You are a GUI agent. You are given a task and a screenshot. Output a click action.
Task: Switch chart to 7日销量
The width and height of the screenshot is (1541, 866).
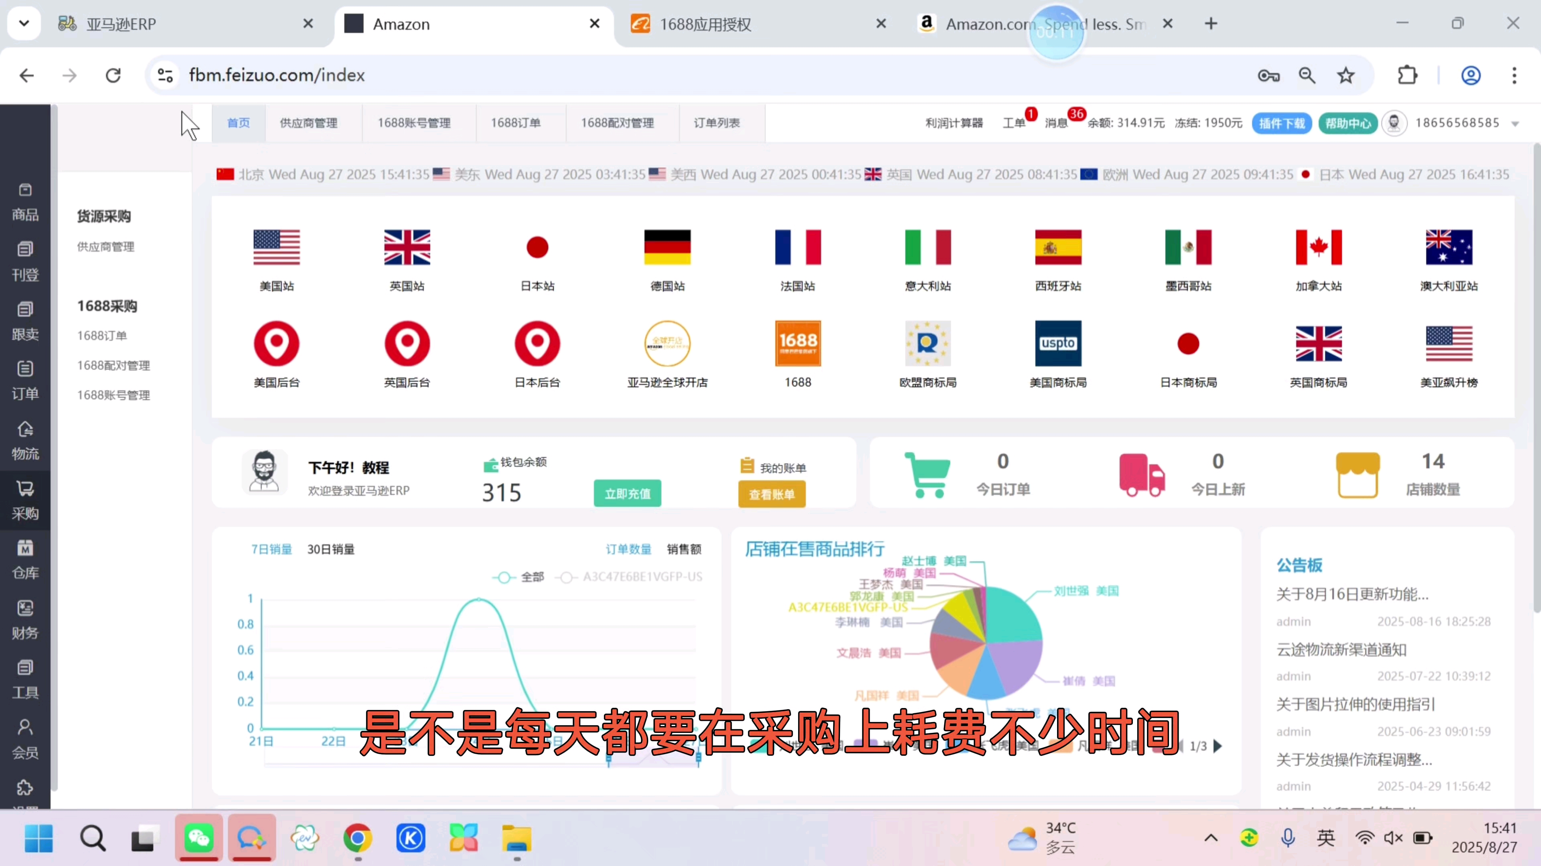[x=272, y=549]
